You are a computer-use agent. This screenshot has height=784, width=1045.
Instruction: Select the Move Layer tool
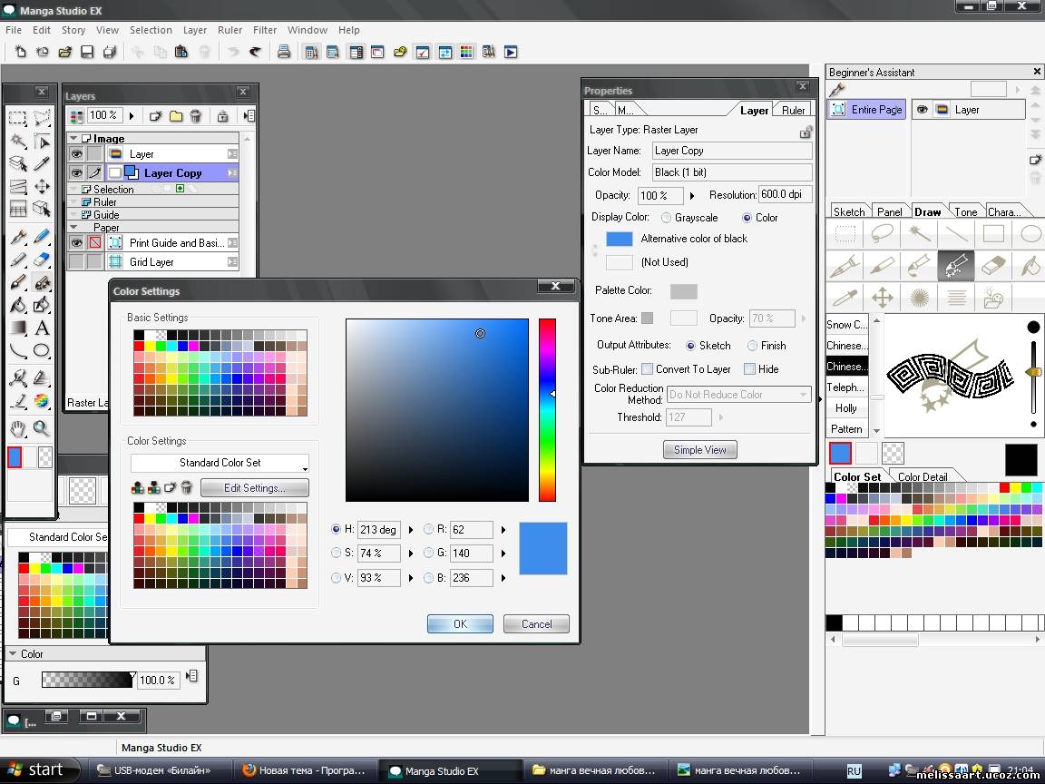tap(42, 187)
